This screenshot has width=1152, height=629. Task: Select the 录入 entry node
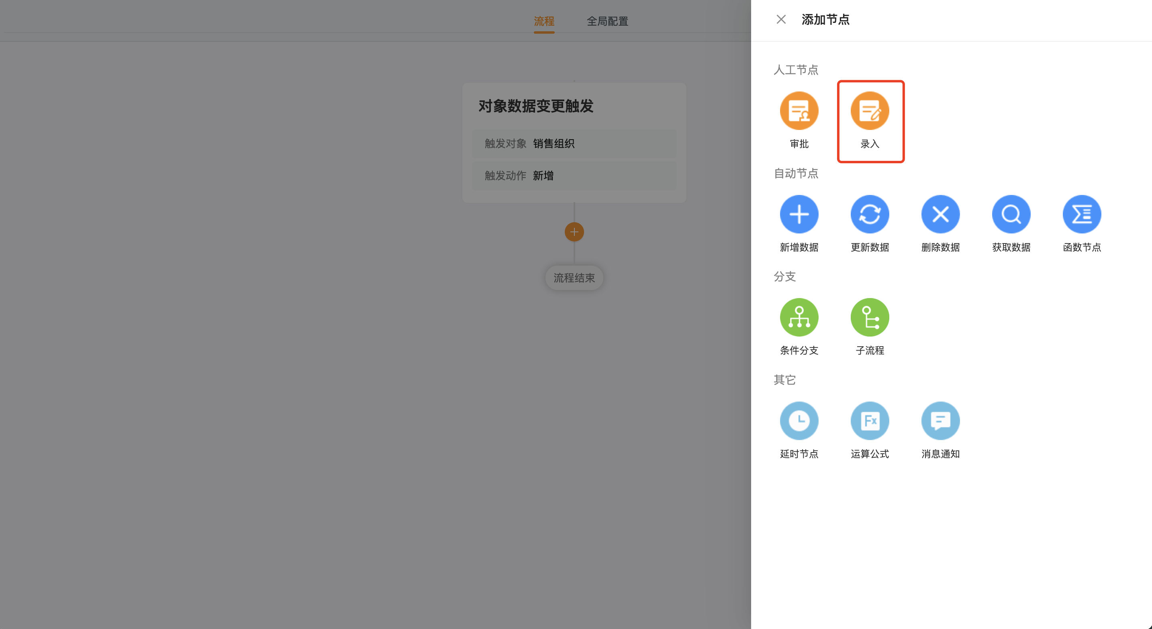tap(869, 111)
